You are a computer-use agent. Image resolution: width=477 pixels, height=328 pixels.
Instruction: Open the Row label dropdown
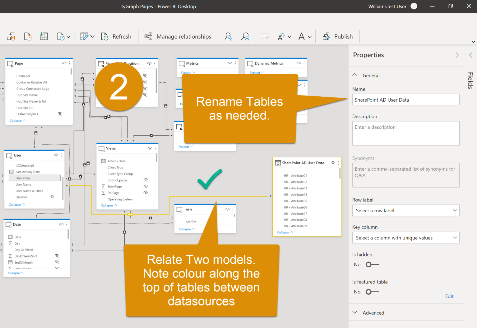point(406,210)
